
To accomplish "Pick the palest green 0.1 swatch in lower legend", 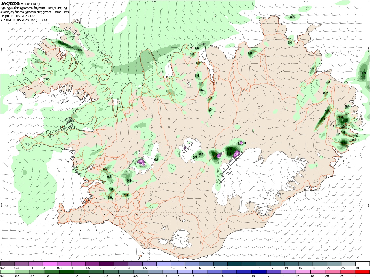I will (7, 272).
